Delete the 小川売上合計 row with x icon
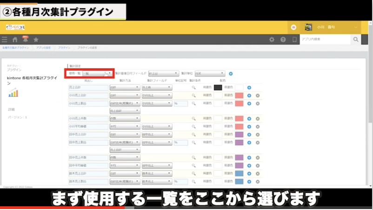The height and width of the screenshot is (210, 373). point(257,96)
